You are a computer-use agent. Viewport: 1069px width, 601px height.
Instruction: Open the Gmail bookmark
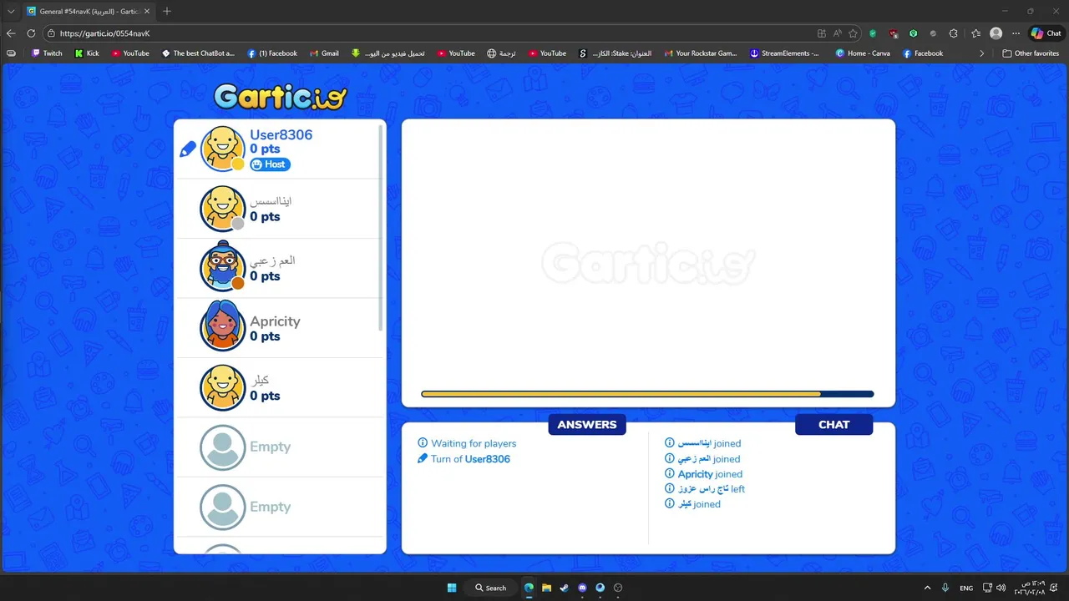[324, 53]
